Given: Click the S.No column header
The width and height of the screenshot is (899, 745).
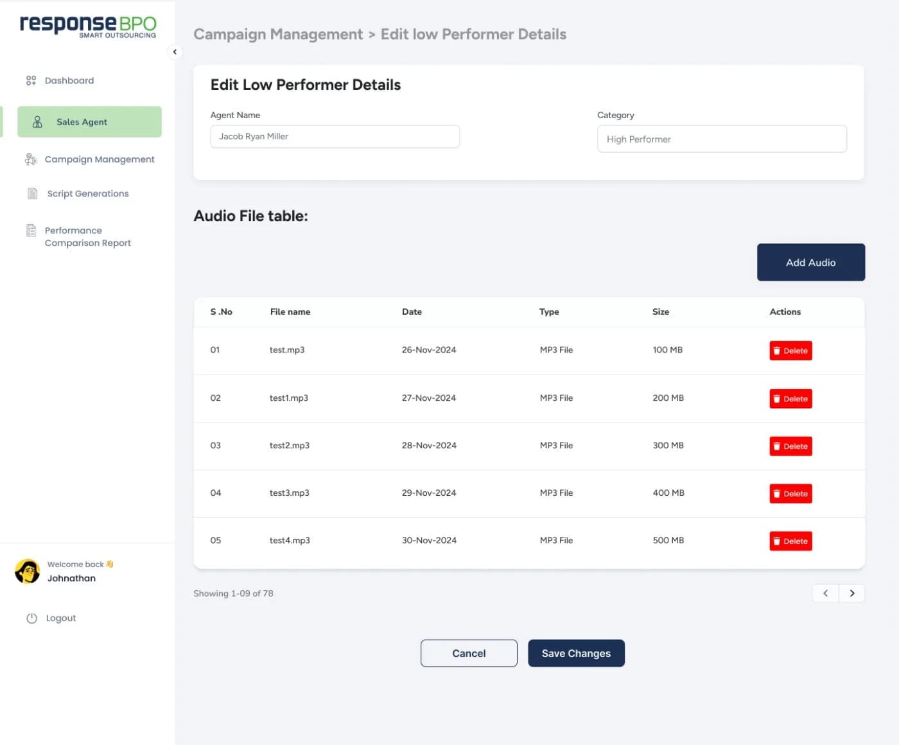Looking at the screenshot, I should click(x=222, y=311).
